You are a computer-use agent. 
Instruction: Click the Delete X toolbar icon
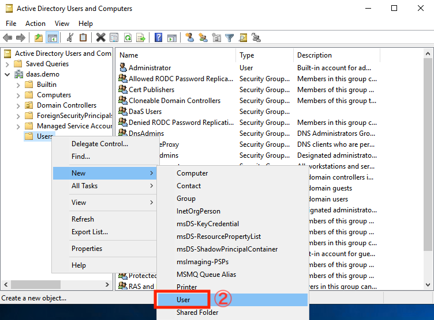point(101,37)
